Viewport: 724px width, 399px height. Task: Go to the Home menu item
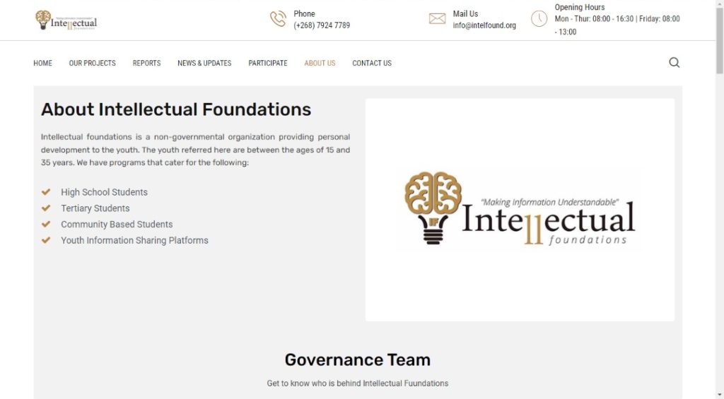coord(42,63)
